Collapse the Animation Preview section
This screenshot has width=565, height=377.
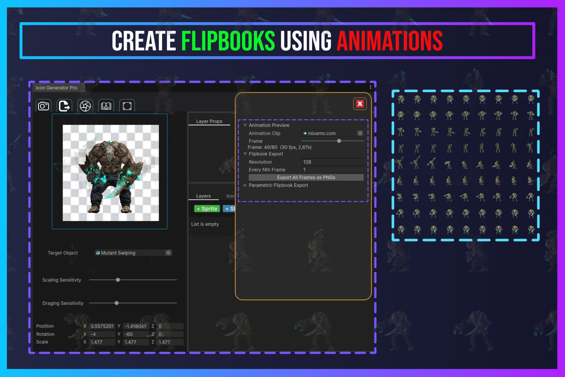[x=245, y=125]
